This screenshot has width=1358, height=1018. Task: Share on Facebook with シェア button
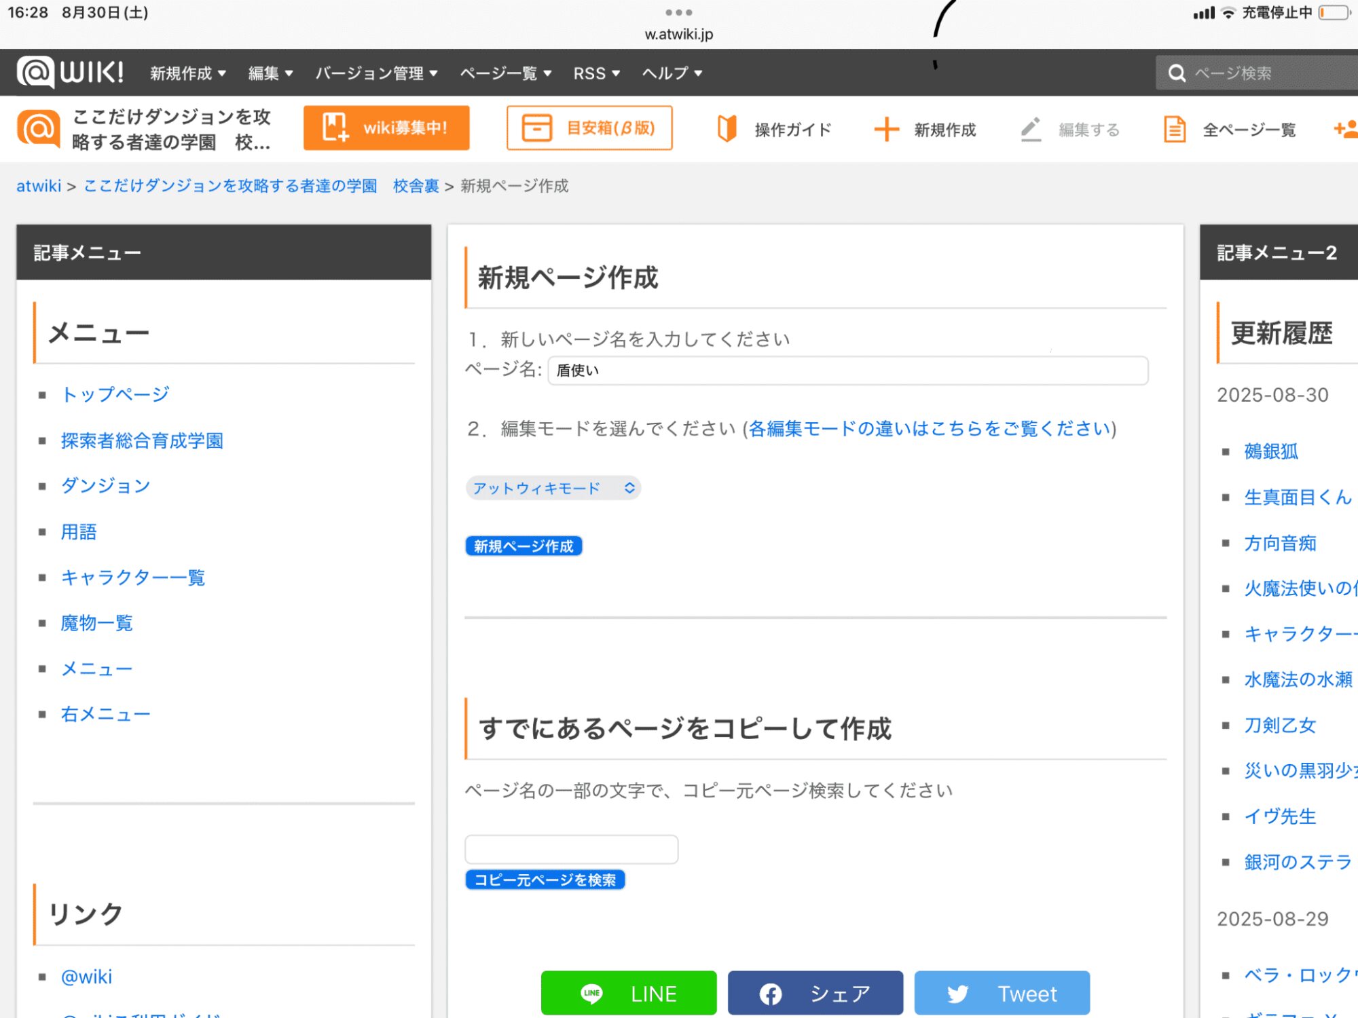pos(815,994)
